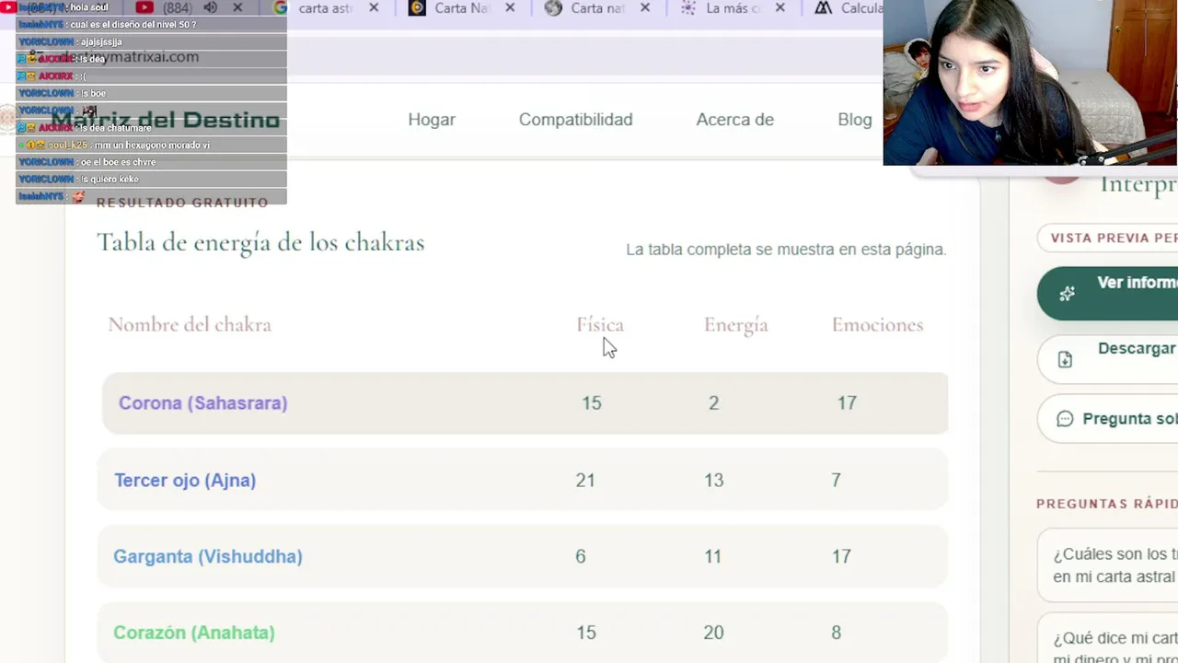Click Garganta's Energía value 11
Viewport: 1178px width, 663px height.
pyautogui.click(x=713, y=557)
